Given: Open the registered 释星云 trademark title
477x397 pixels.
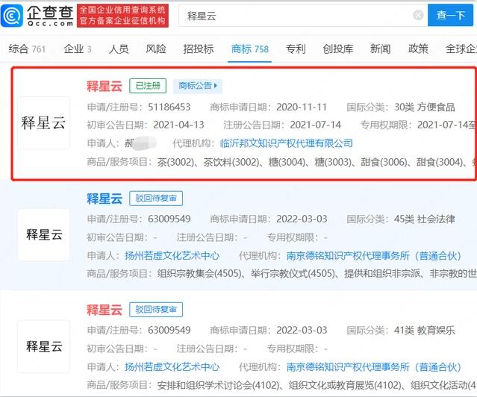Looking at the screenshot, I should click(x=105, y=86).
